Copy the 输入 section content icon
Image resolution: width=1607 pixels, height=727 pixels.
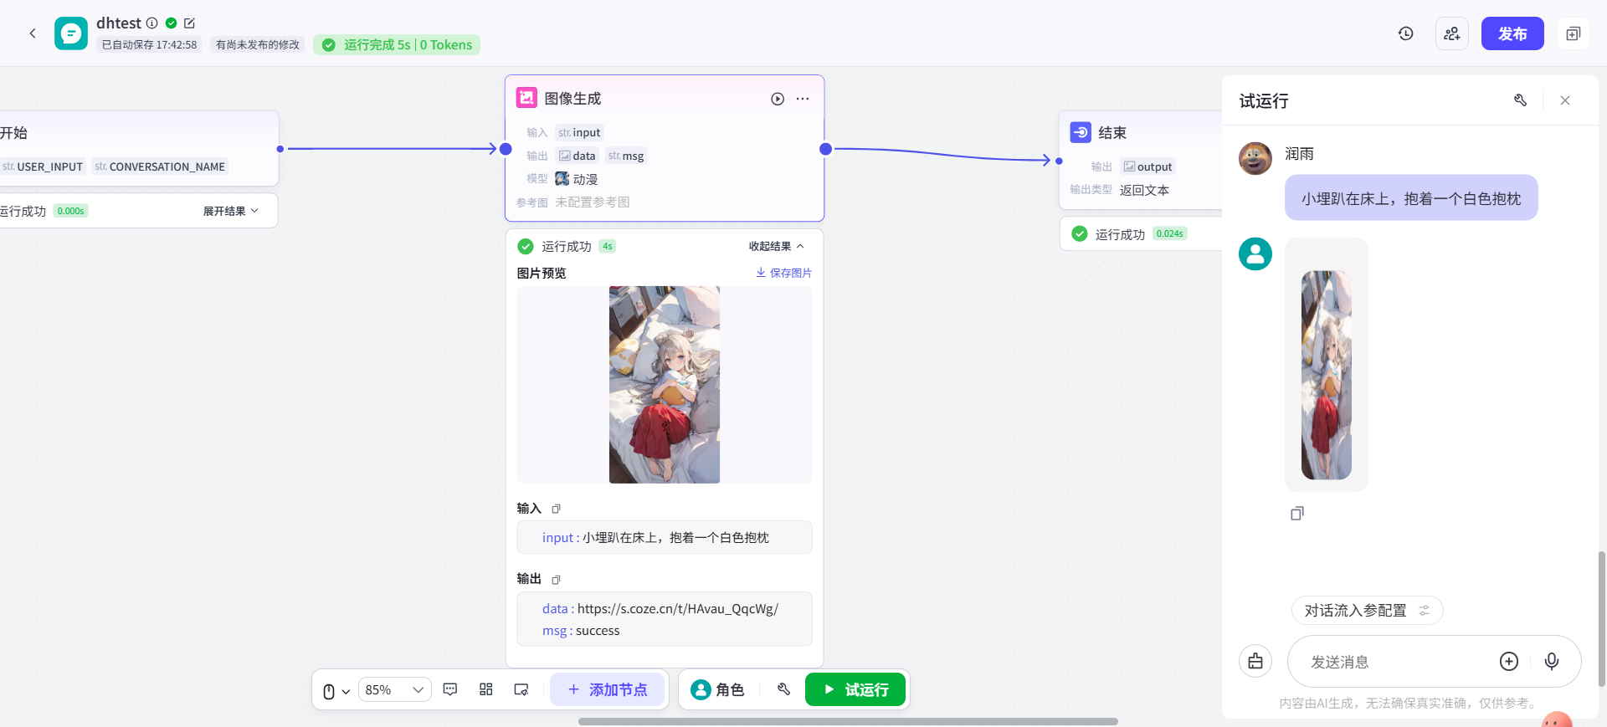(556, 509)
